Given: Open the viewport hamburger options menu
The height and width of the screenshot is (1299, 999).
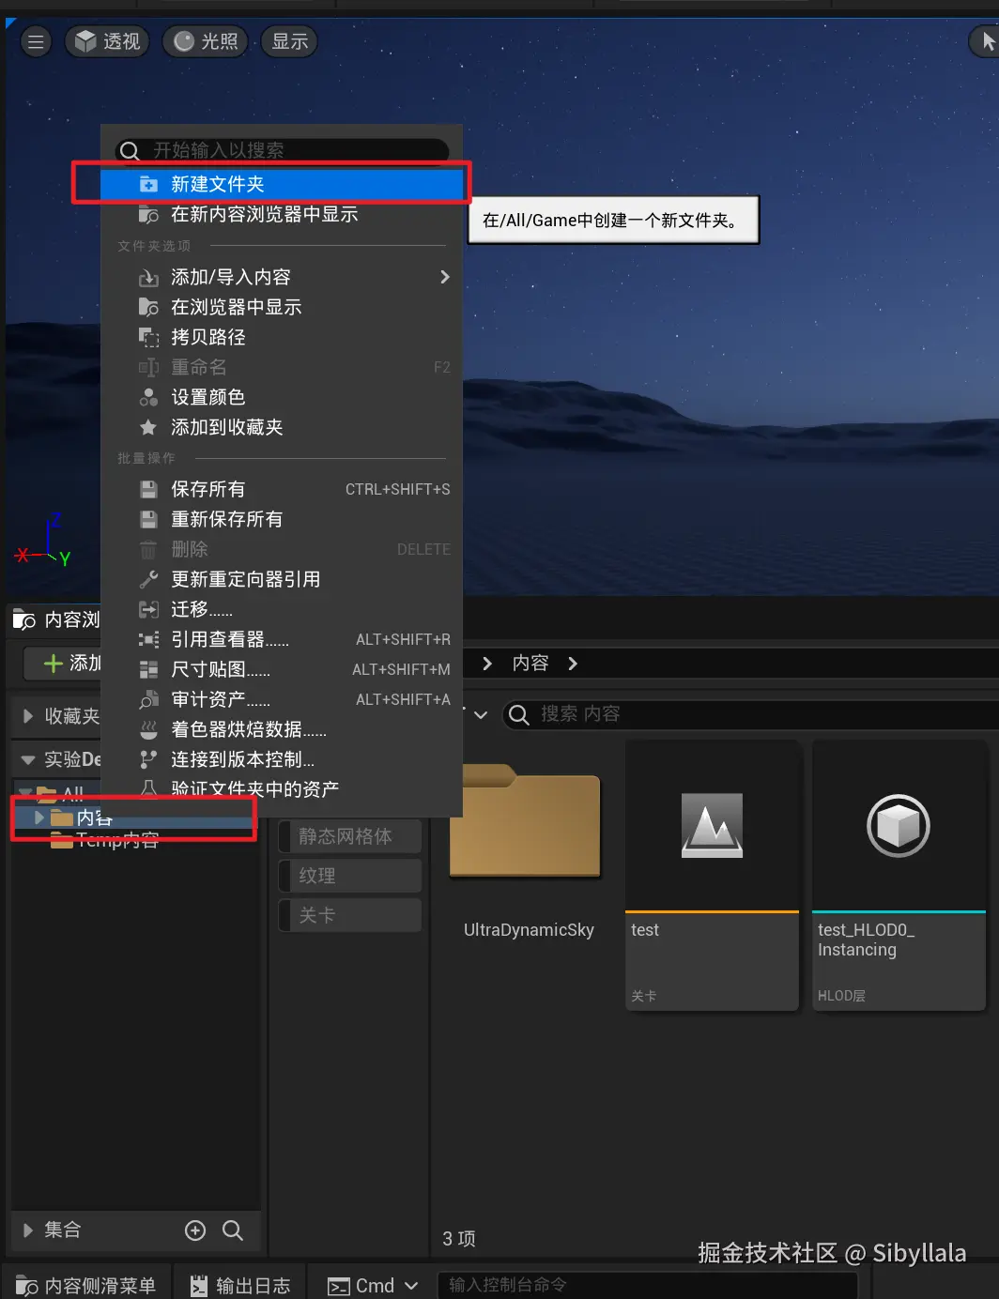Looking at the screenshot, I should pos(36,41).
